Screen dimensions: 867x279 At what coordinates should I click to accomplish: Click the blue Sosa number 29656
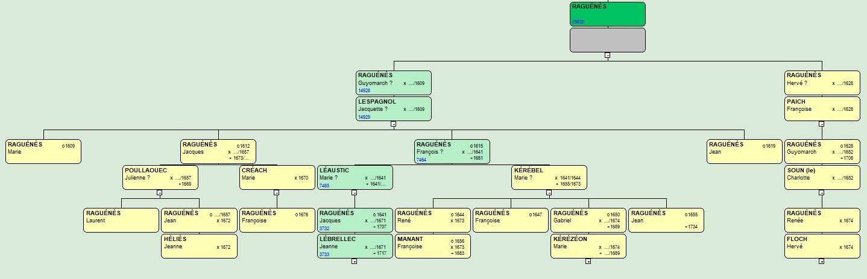578,22
